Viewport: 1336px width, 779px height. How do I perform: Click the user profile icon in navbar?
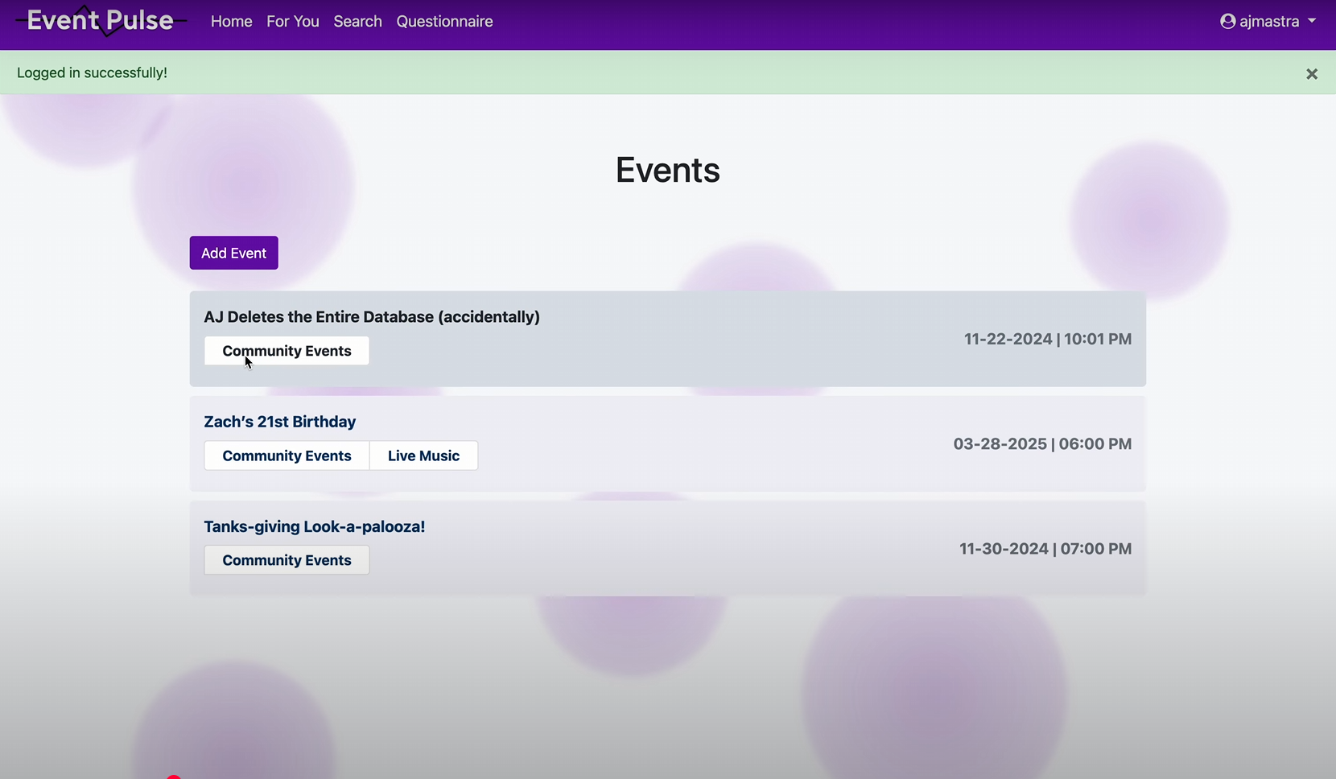click(1229, 21)
